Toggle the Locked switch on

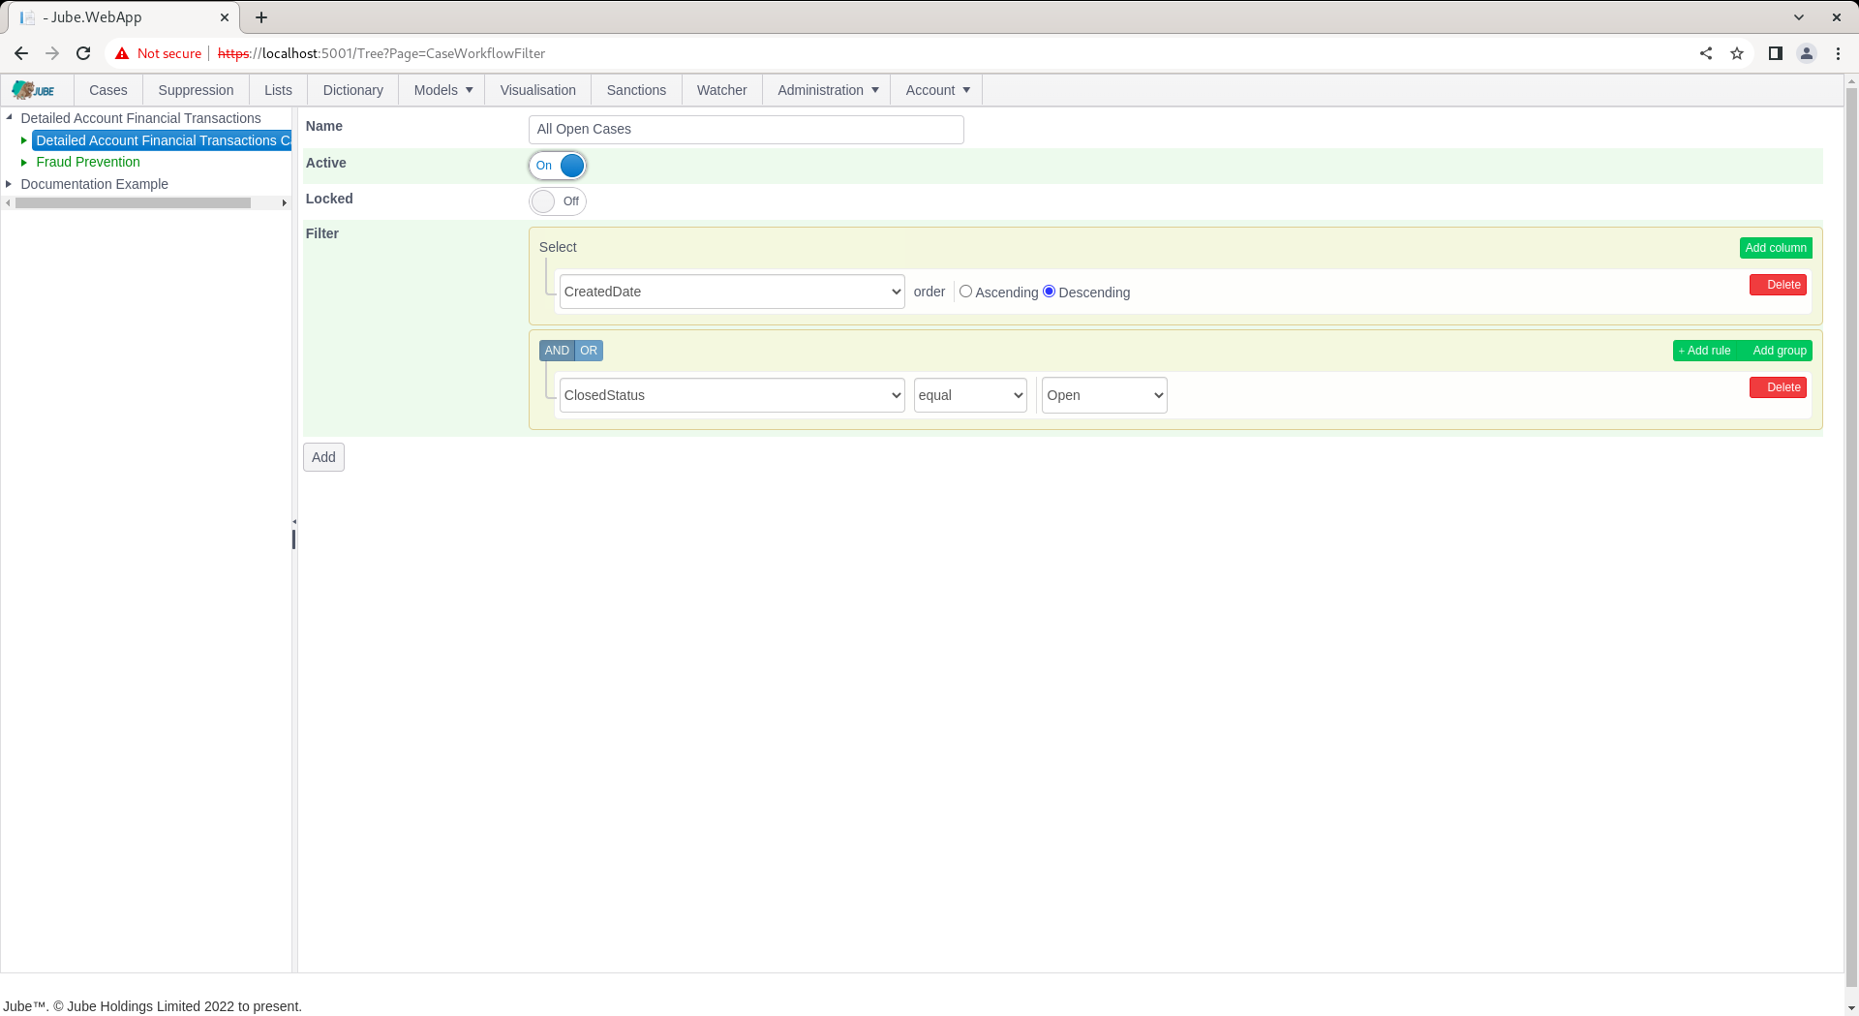coord(558,201)
